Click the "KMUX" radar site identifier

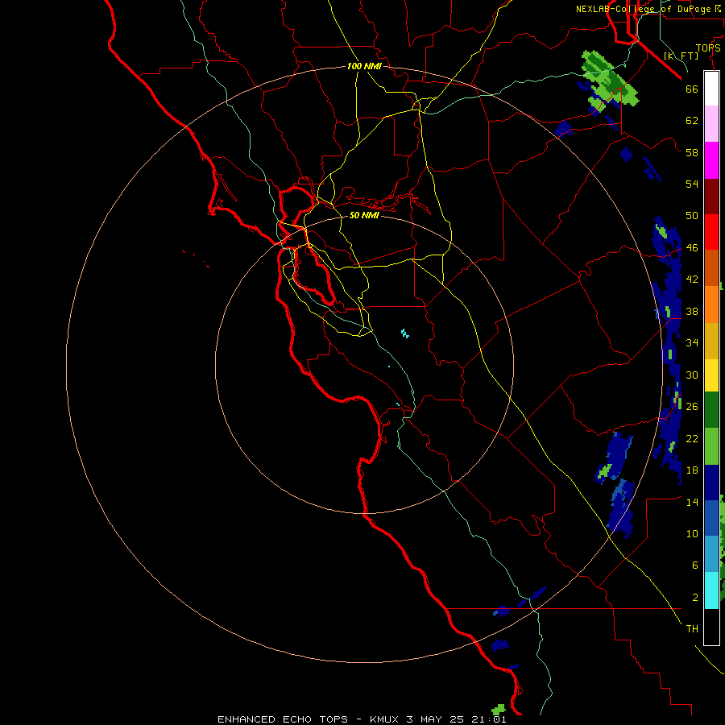[x=383, y=719]
